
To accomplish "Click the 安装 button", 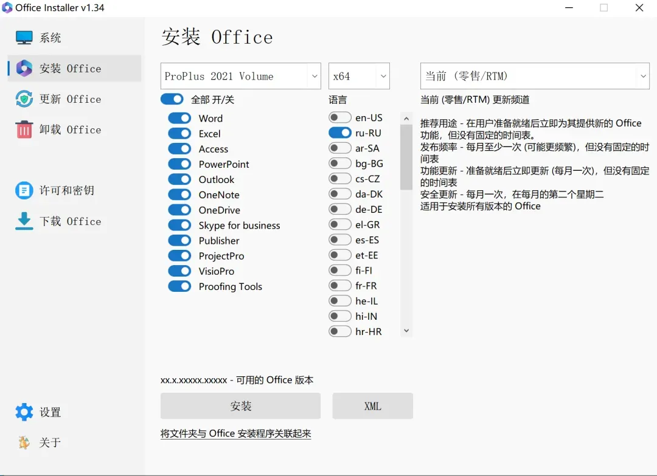I will pyautogui.click(x=240, y=405).
